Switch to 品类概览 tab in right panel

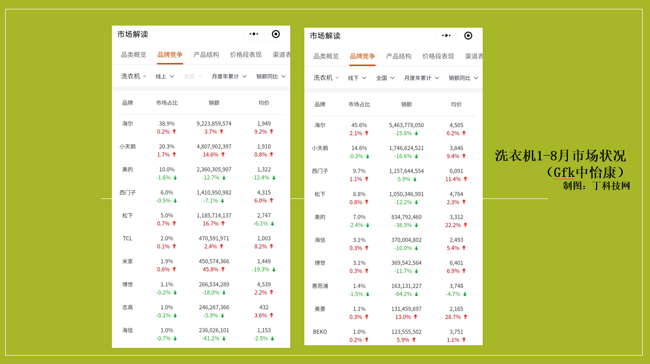point(326,56)
